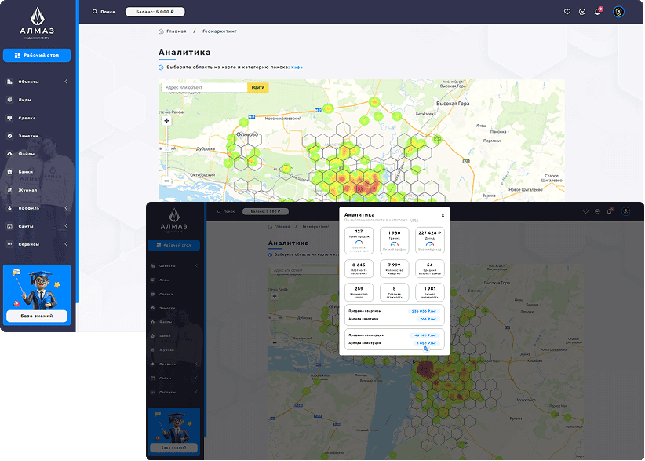645x461 pixels.
Task: Click the База знаний button in upper sidebar
Action: coord(37,316)
